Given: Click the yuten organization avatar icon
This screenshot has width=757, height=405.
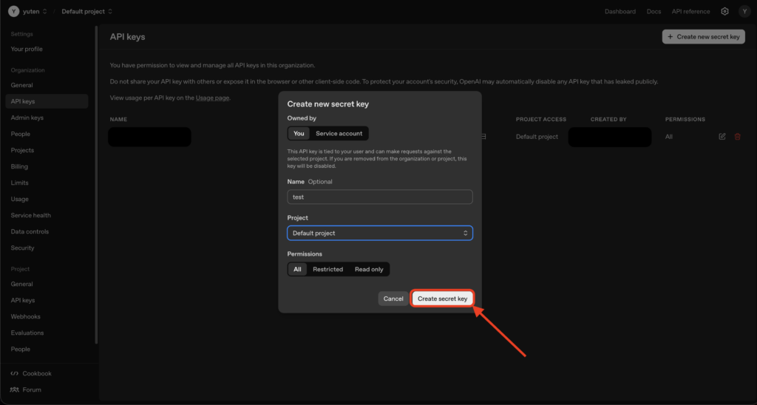Looking at the screenshot, I should pos(13,12).
